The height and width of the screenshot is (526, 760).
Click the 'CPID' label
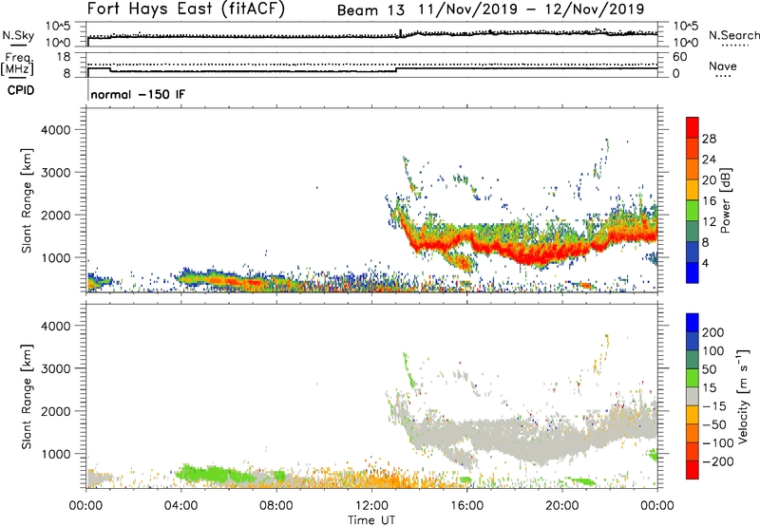(x=21, y=90)
